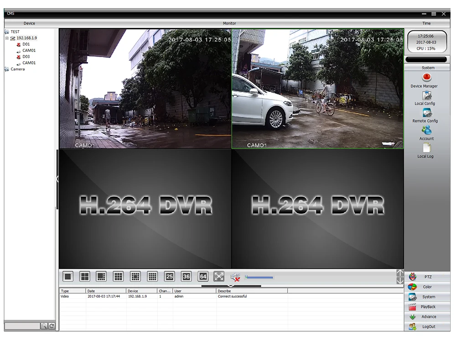The image size is (456, 341).
Task: Select the TEST group in device tree
Action: coord(15,32)
